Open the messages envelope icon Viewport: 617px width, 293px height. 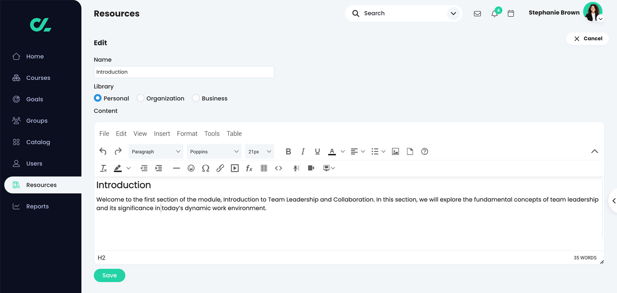point(477,14)
